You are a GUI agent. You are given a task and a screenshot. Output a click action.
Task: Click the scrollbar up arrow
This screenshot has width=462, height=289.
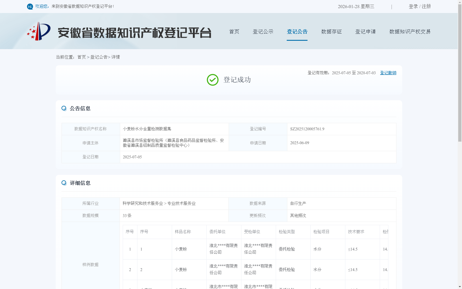460,2
